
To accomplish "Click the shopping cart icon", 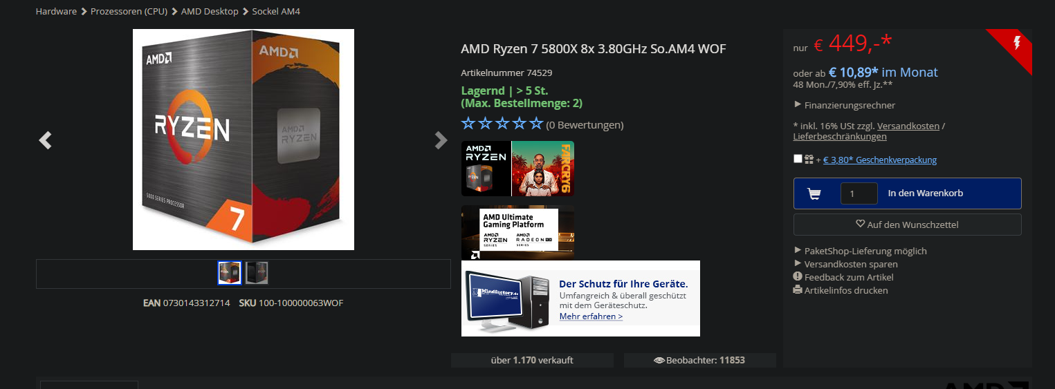I will point(814,193).
